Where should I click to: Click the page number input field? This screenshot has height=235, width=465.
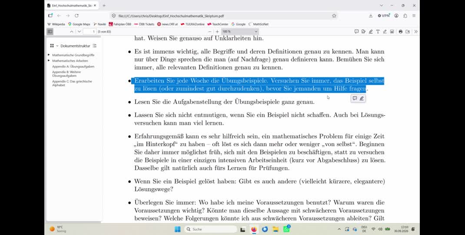coord(89,31)
